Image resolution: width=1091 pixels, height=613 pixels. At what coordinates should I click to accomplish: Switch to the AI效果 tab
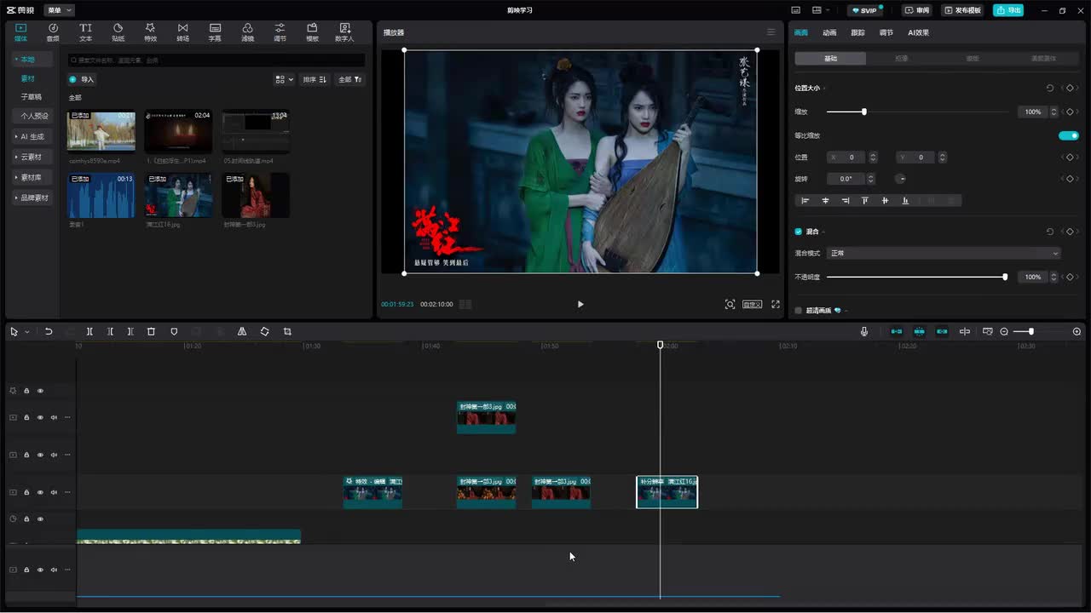tap(918, 32)
